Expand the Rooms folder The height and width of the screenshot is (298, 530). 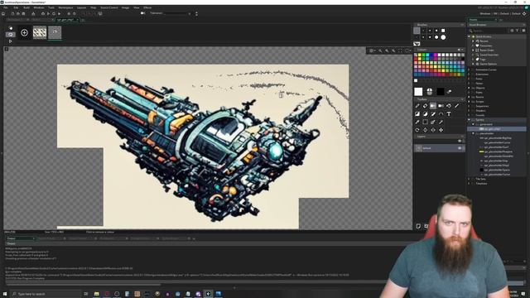tap(470, 97)
